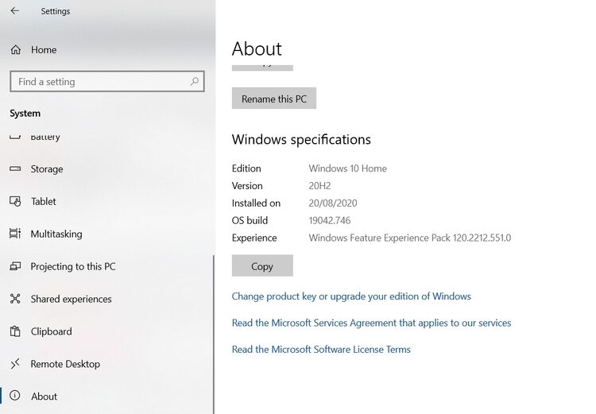Click the Experience label
This screenshot has height=414, width=596.
(254, 238)
